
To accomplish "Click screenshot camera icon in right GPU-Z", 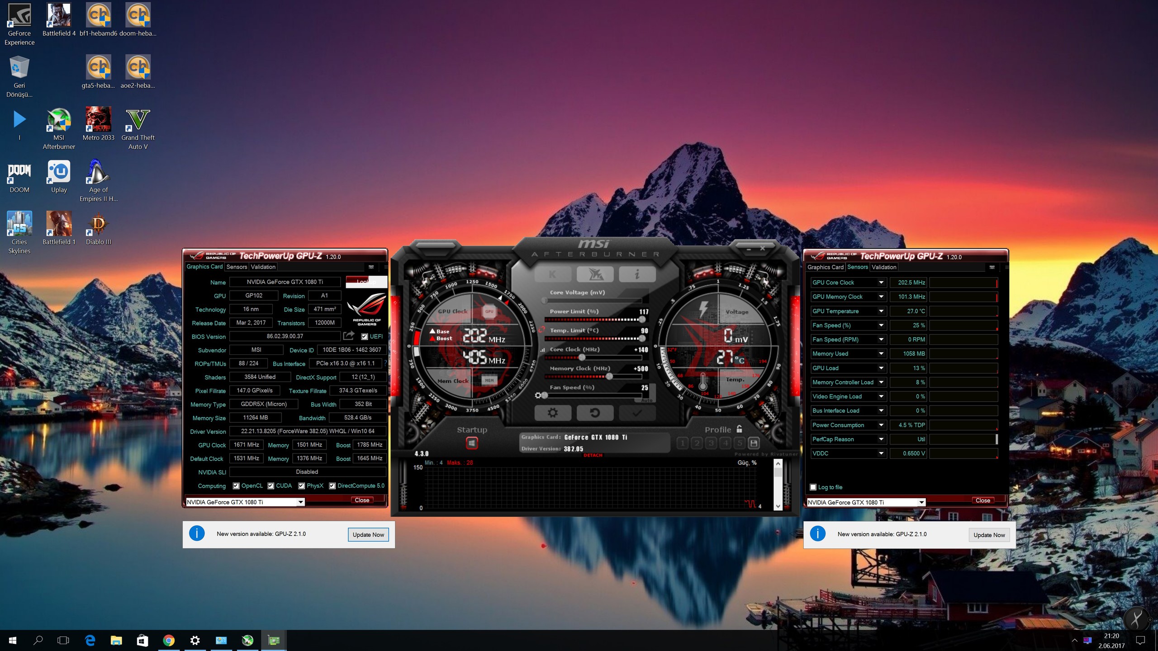I will 992,267.
